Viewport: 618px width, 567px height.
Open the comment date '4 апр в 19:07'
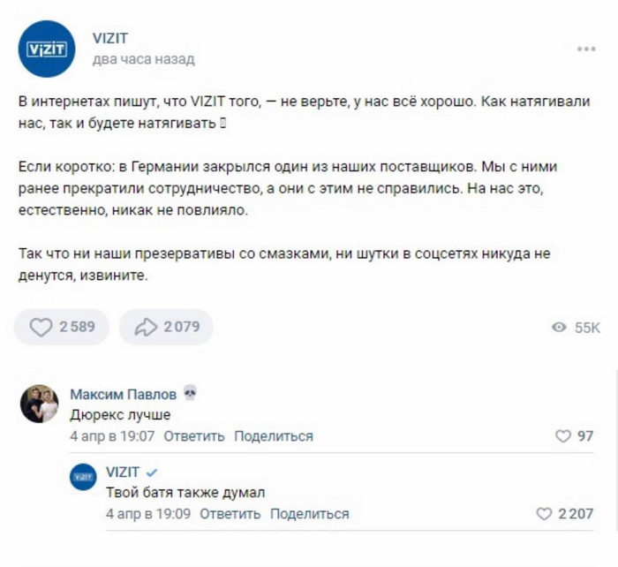113,436
